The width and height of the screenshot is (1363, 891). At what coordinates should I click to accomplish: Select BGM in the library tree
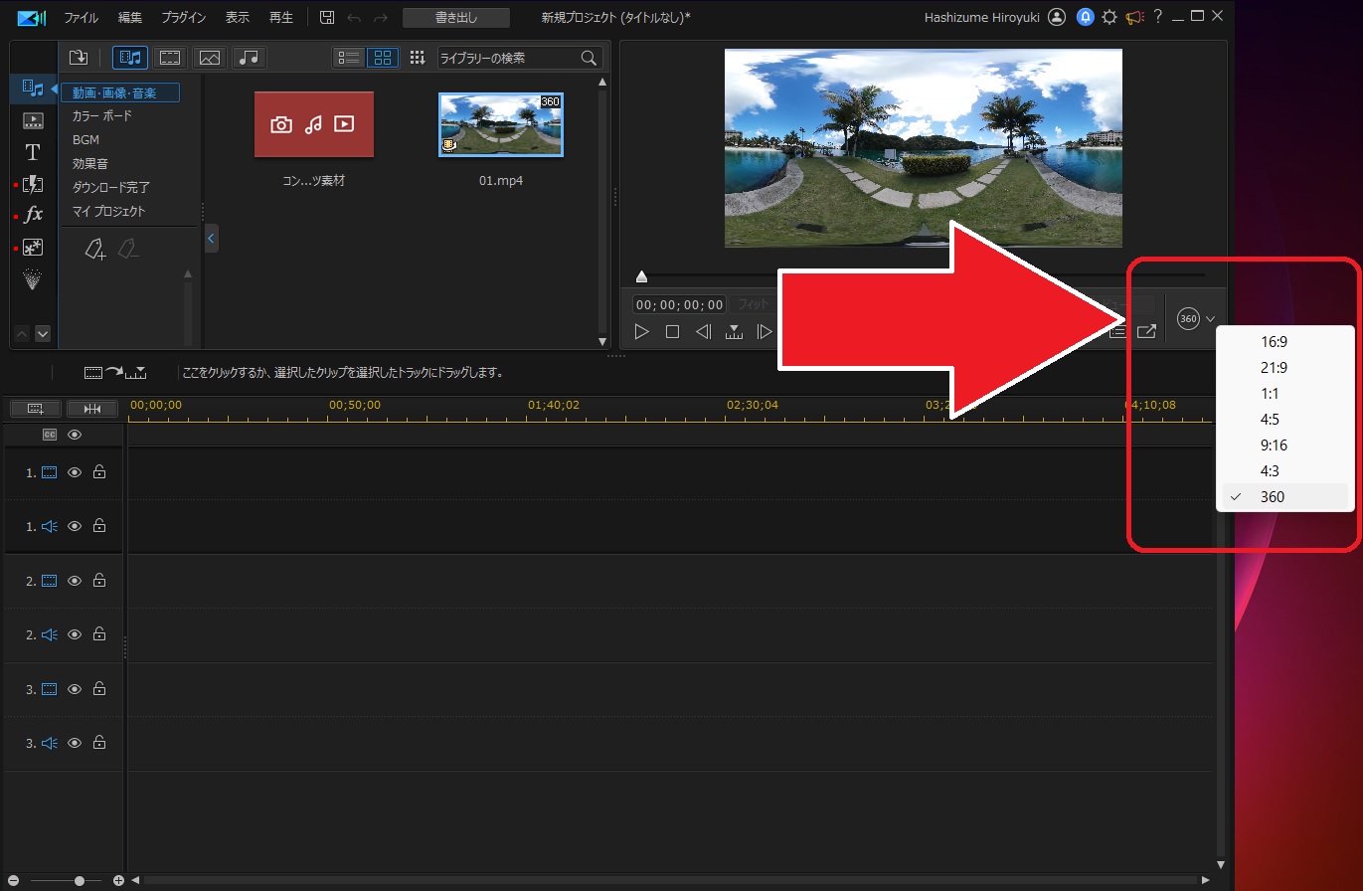tap(85, 139)
